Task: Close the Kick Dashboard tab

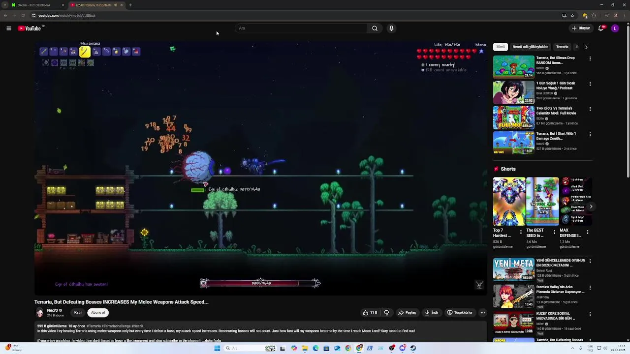Action: pos(63,5)
